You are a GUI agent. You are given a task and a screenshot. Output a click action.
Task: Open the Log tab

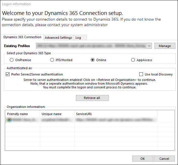tap(78, 38)
